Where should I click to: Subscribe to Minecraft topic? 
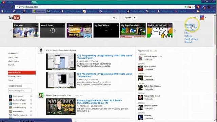pos(149,79)
